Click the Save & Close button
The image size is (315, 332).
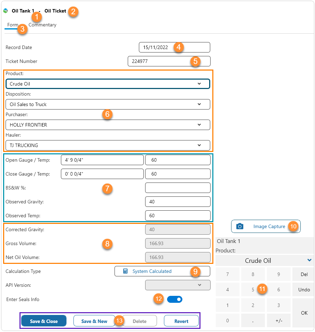pos(44,321)
